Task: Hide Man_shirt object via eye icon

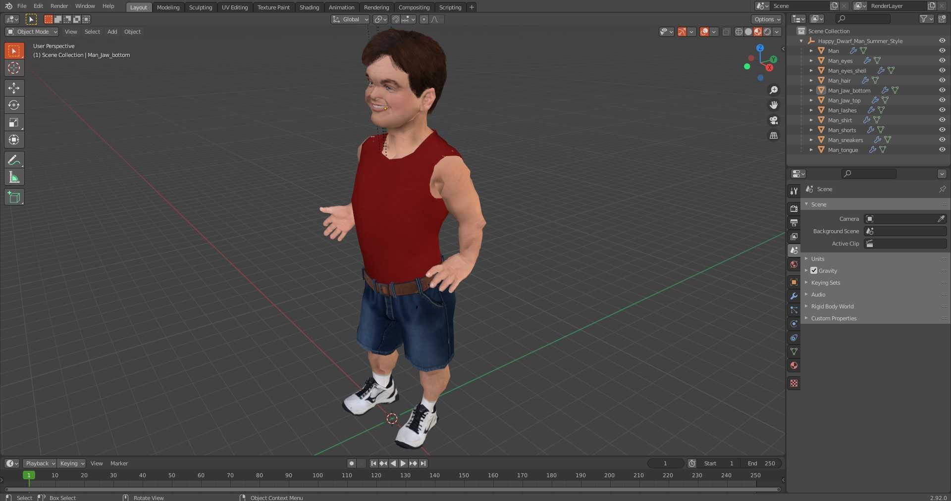Action: point(942,120)
